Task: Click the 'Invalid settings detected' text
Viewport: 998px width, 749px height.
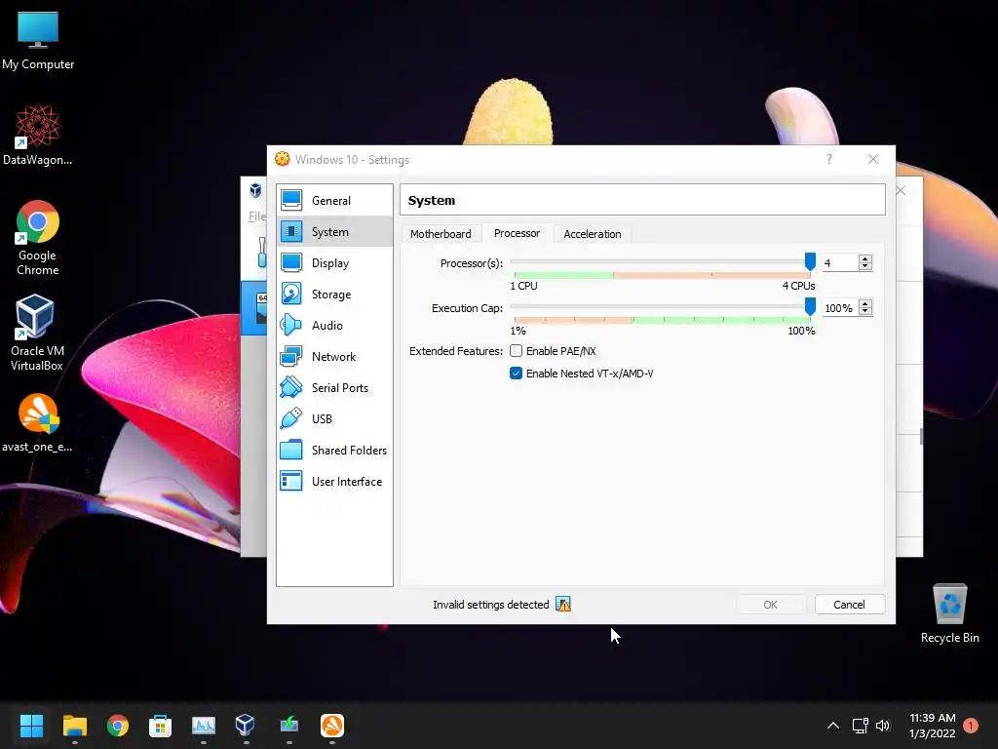Action: click(491, 605)
